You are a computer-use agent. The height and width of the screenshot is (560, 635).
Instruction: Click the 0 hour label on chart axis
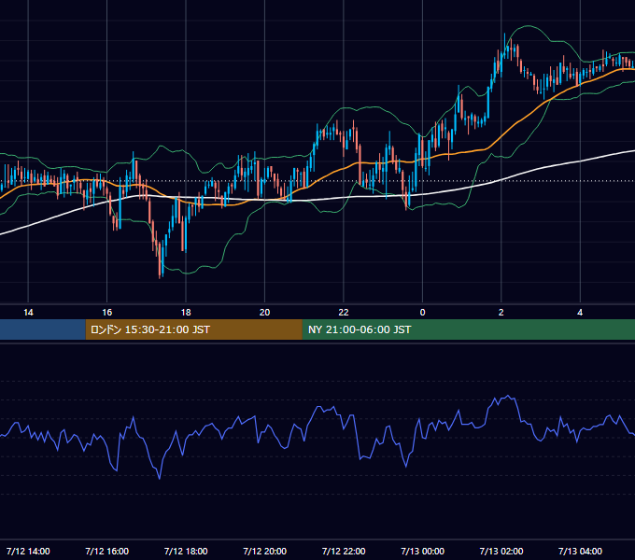point(422,313)
